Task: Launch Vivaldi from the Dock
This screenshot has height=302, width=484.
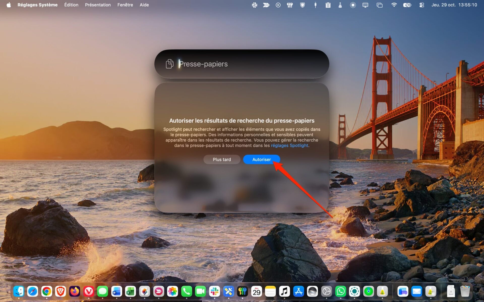Action: 89,291
